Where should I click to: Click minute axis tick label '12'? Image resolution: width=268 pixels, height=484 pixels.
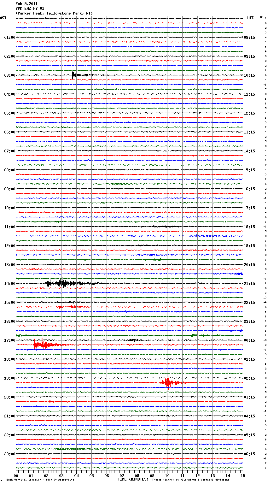[x=197, y=475]
